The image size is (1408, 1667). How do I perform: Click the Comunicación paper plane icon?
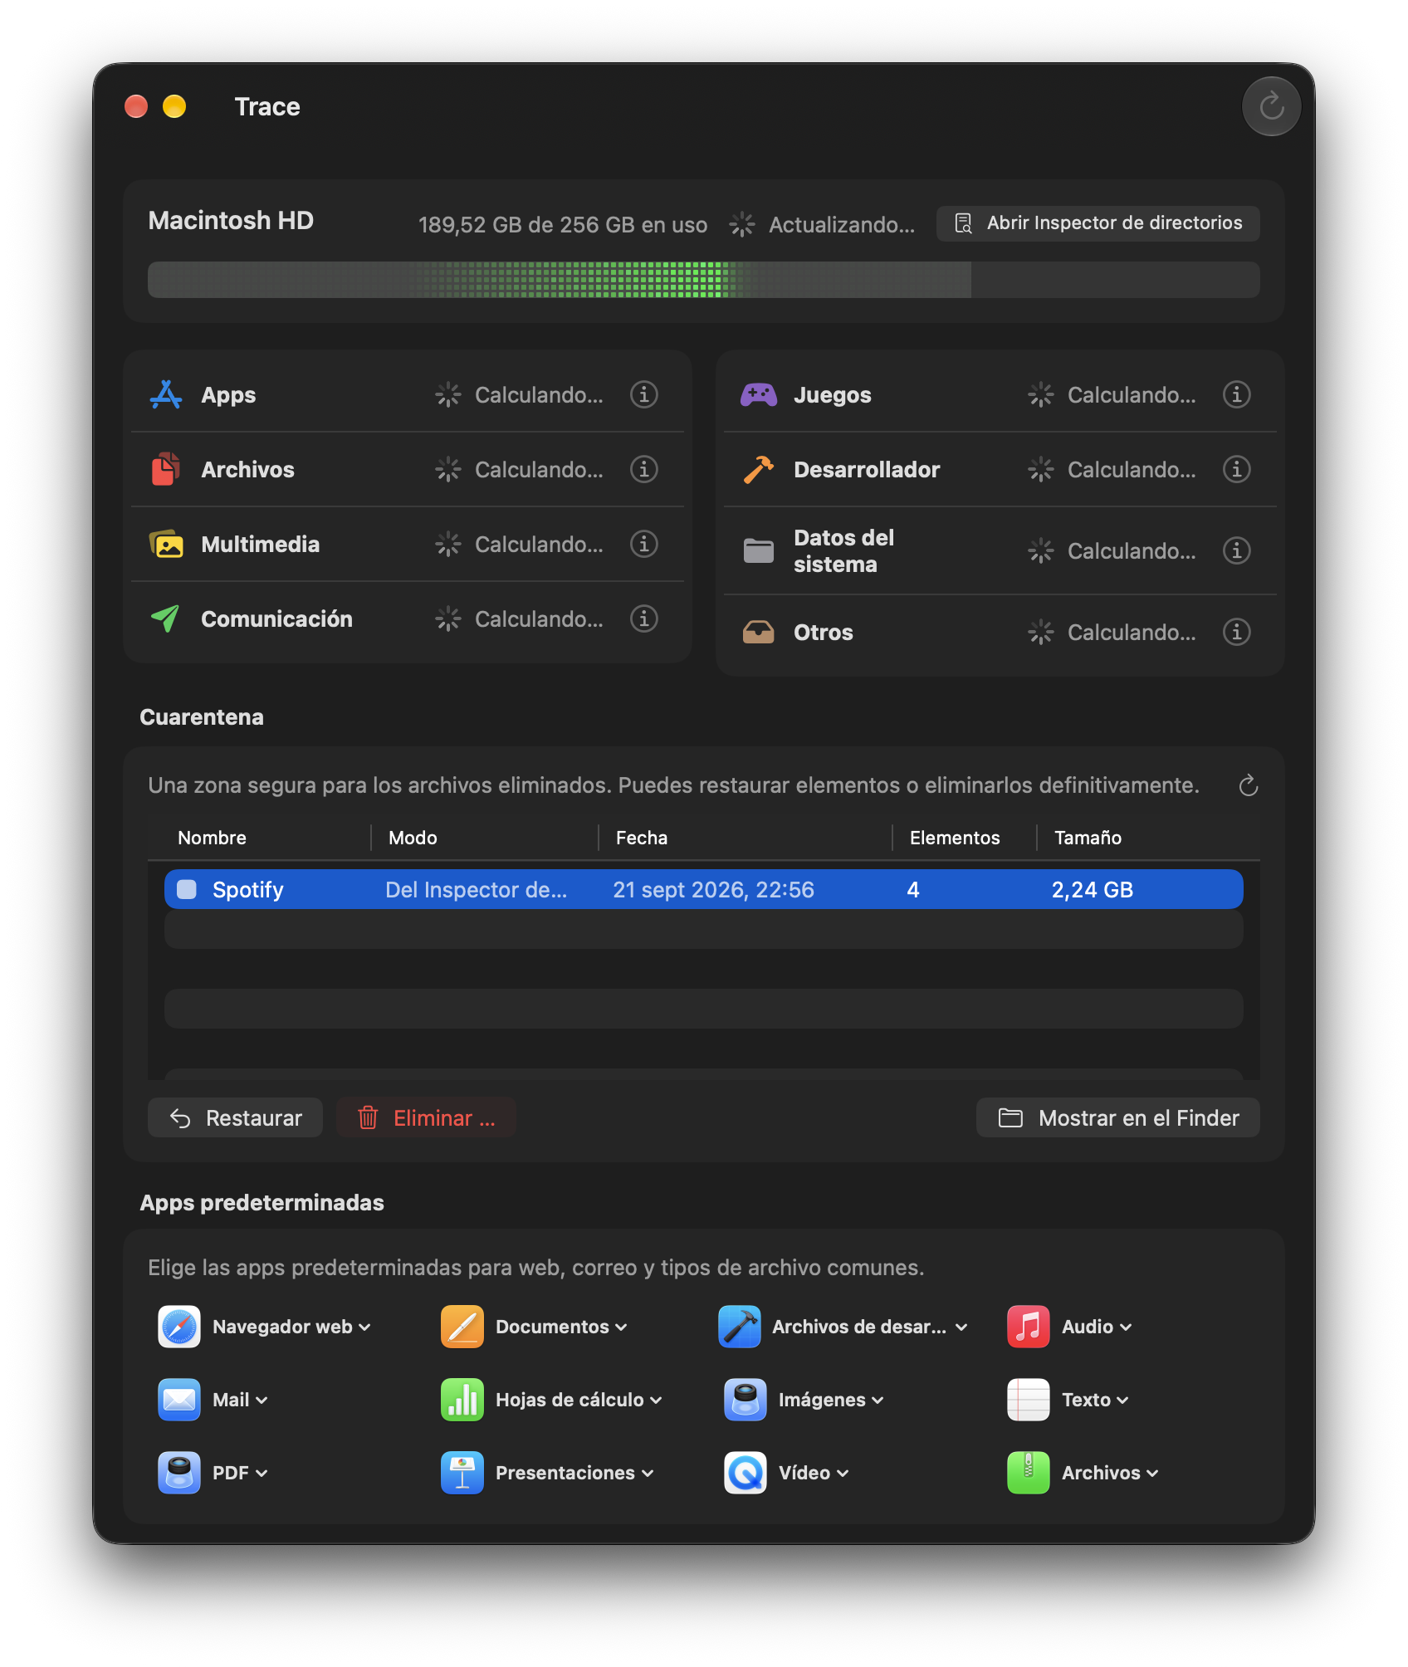coord(166,618)
